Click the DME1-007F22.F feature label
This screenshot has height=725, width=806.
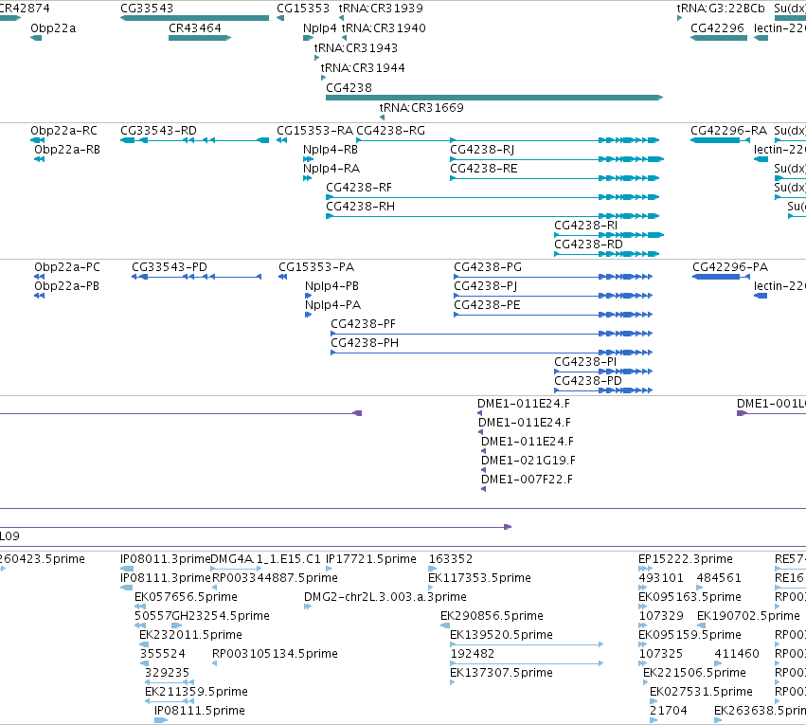coord(527,480)
